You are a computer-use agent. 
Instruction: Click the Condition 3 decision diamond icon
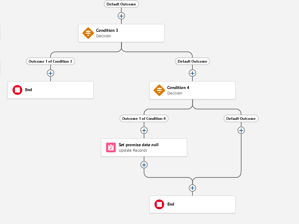pyautogui.click(x=88, y=33)
